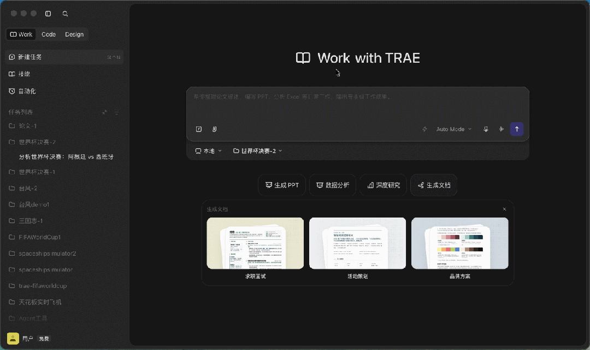
Task: Click the user avatar icon
Action: point(13,339)
